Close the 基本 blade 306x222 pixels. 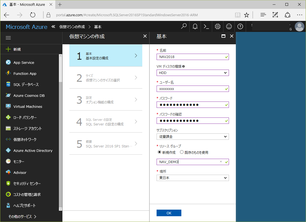tap(232, 36)
